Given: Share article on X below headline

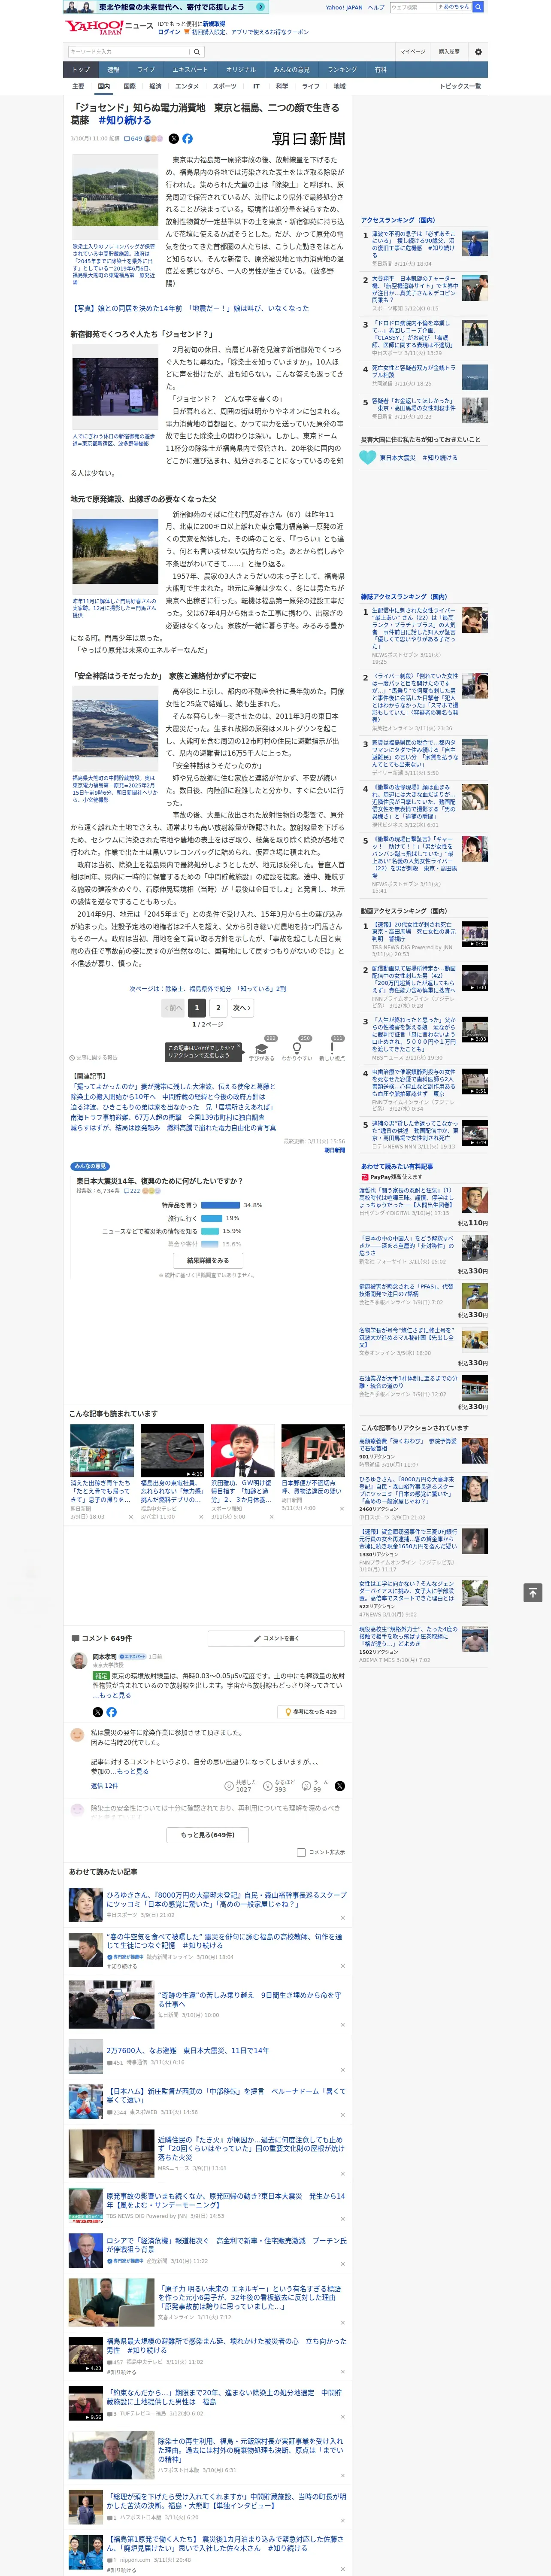Looking at the screenshot, I should click(174, 139).
